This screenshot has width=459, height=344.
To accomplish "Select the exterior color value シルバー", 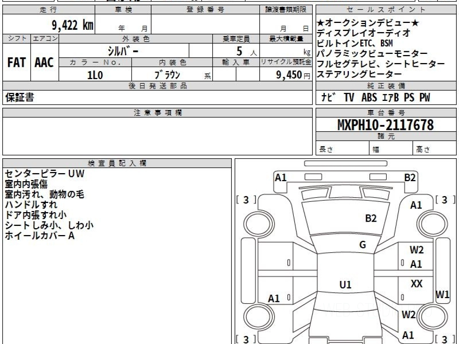I will pos(122,50).
